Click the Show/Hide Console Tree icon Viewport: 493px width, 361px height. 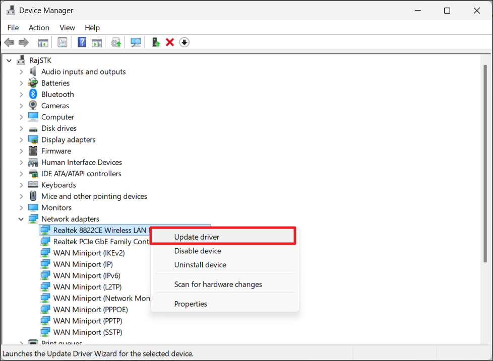click(x=43, y=42)
